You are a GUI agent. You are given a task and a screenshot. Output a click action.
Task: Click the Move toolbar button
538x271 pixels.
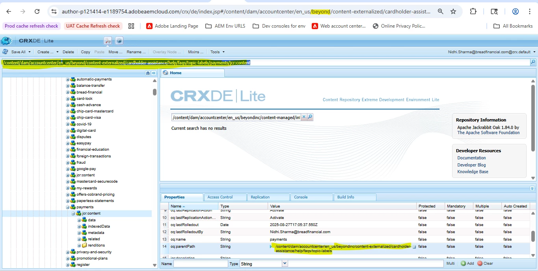(115, 52)
